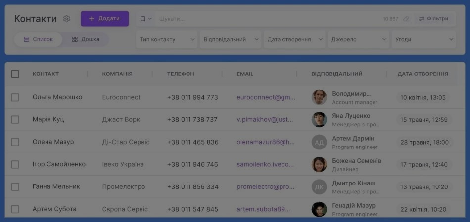Clear search with the eraser icon
This screenshot has width=470, height=222.
(406, 19)
